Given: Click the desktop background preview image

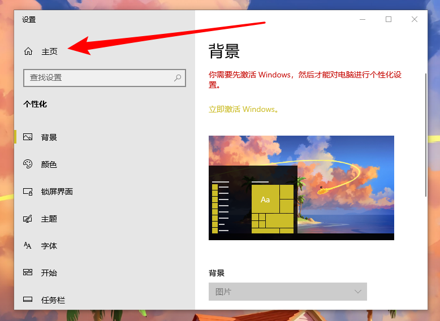Looking at the screenshot, I should pyautogui.click(x=301, y=188).
